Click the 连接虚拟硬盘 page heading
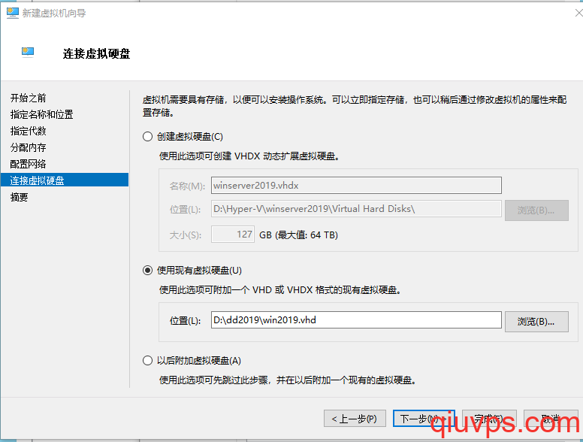The height and width of the screenshot is (442, 583). coord(96,53)
